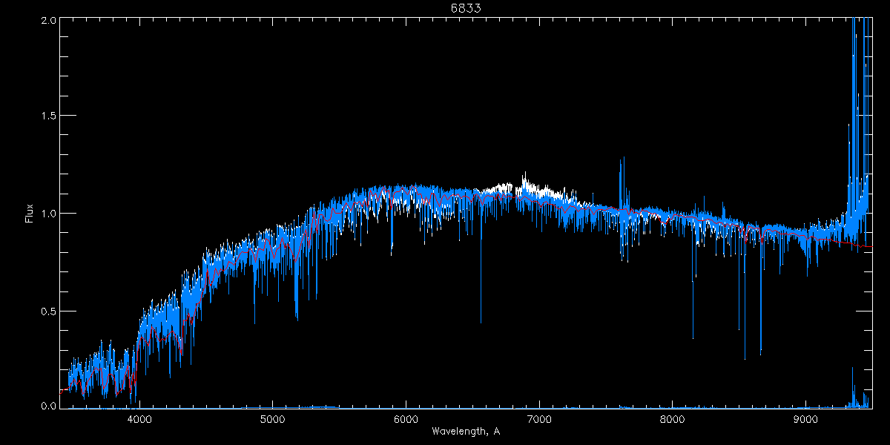Click the x-axis value '8000'

pos(672,420)
